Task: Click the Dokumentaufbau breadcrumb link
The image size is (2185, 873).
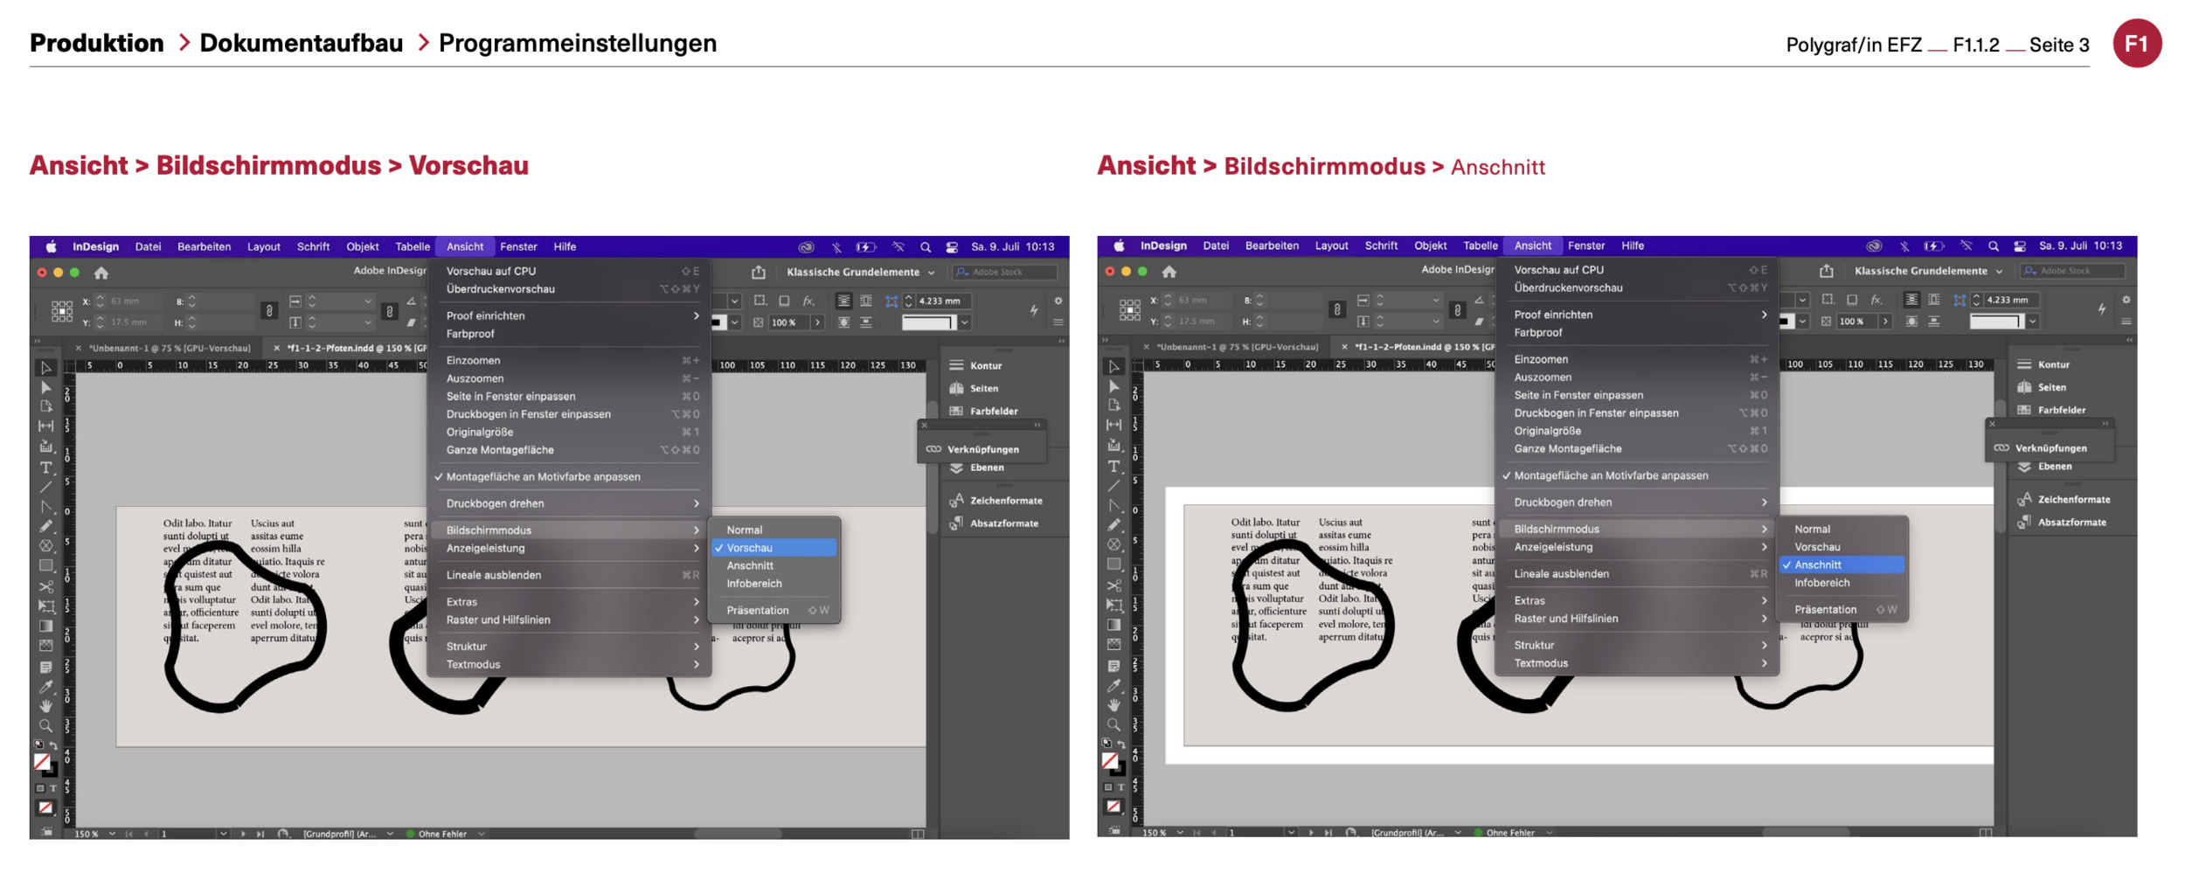Action: (x=302, y=43)
